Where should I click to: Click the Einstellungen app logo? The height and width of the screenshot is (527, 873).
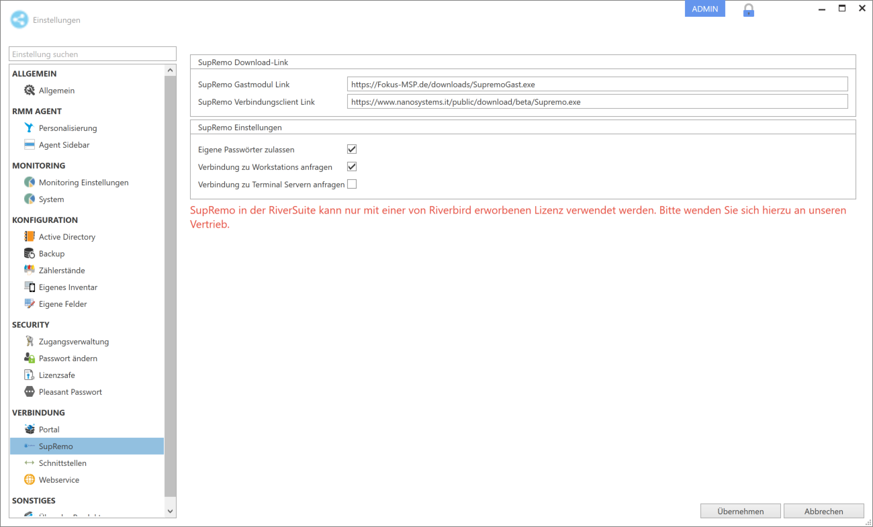pos(19,19)
